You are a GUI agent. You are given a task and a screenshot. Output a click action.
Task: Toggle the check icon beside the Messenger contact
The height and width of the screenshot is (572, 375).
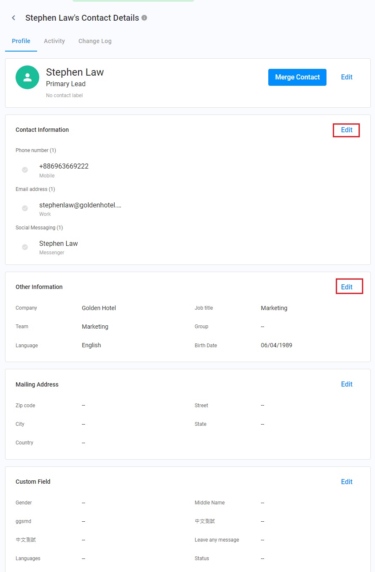pyautogui.click(x=25, y=247)
